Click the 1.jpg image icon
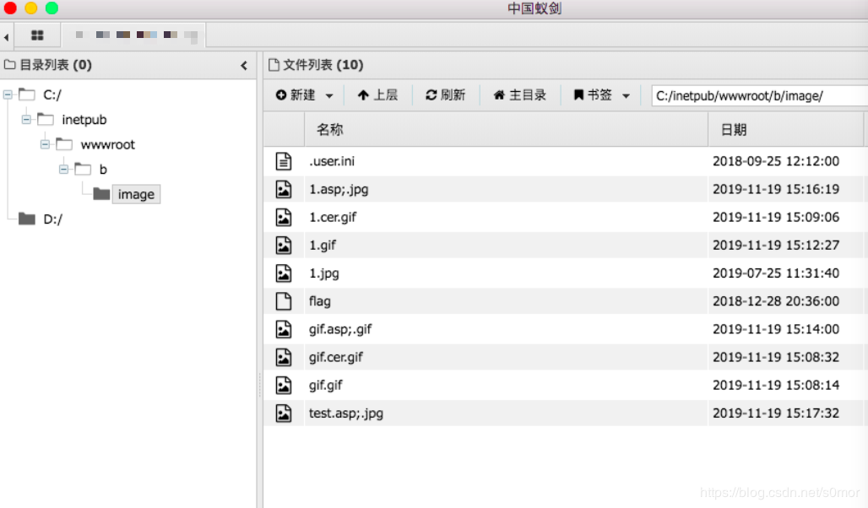The height and width of the screenshot is (508, 868). (284, 273)
